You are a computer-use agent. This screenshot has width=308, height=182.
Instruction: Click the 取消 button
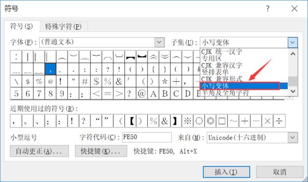pos(280,172)
